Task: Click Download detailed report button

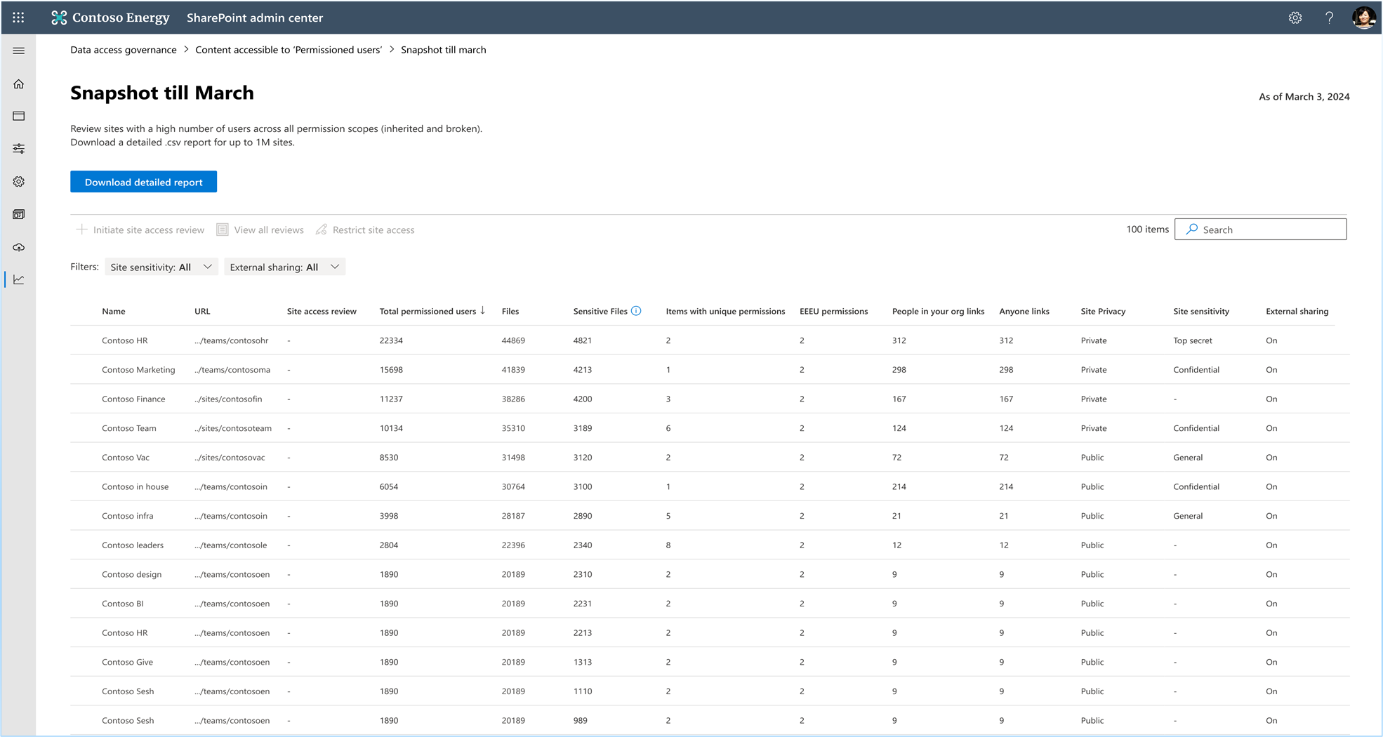Action: [x=143, y=182]
